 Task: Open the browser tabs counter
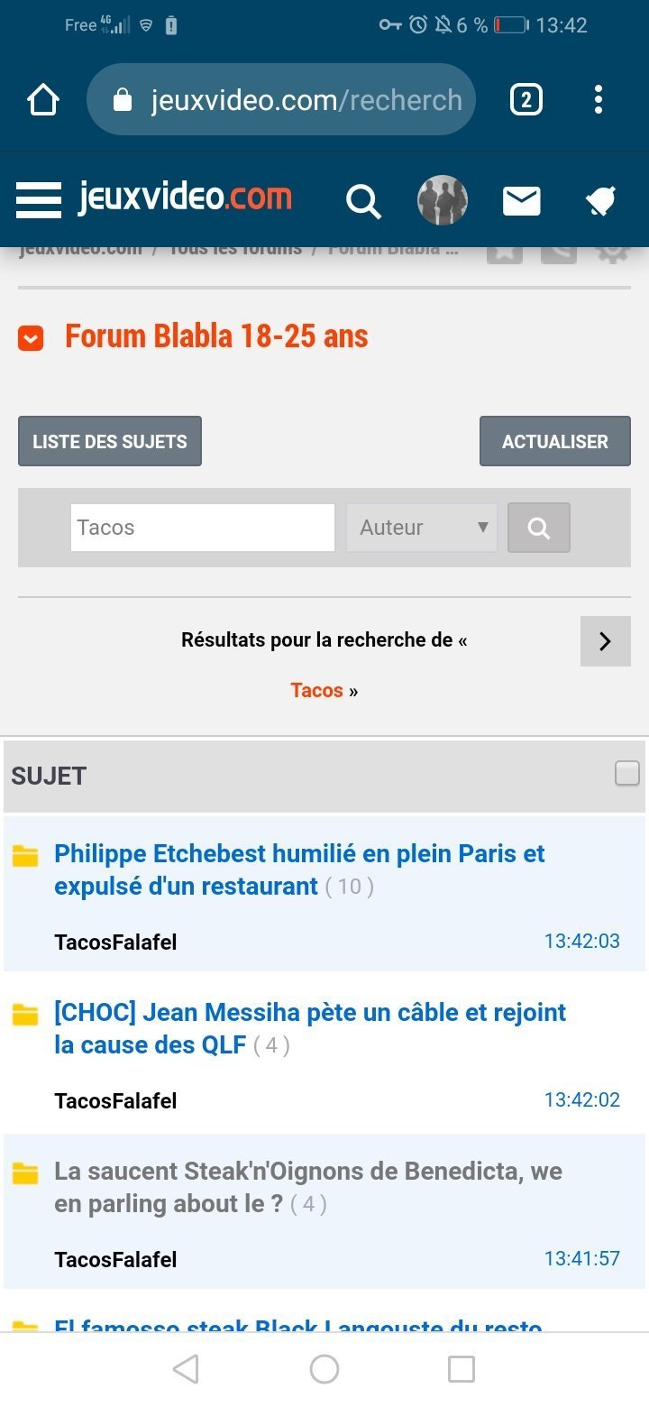pos(526,99)
